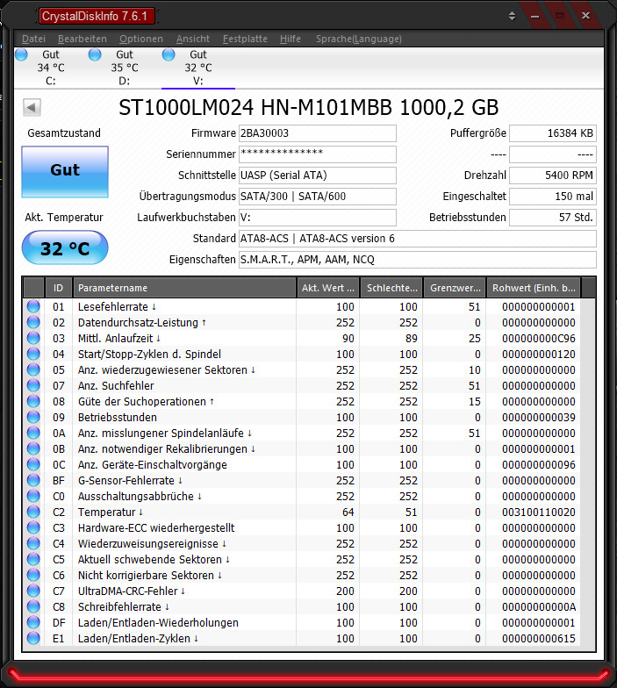Click the Eingeschaltet 150 mal field

click(x=553, y=197)
